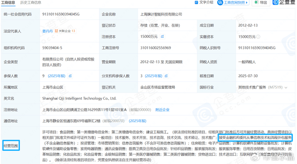The height and width of the screenshot is (164, 297).
Task: Click 工商注册号 310116002556969
Action: (x=156, y=48)
